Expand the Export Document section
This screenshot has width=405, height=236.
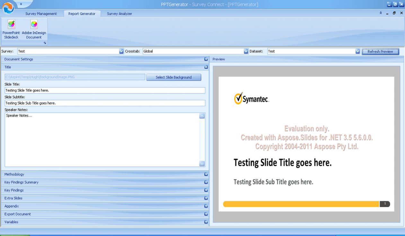pos(206,214)
